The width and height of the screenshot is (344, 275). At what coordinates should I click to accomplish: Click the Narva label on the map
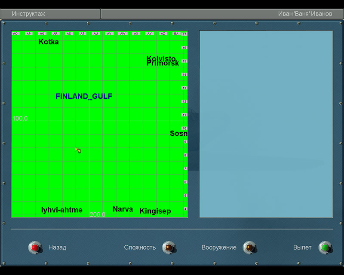(123, 209)
